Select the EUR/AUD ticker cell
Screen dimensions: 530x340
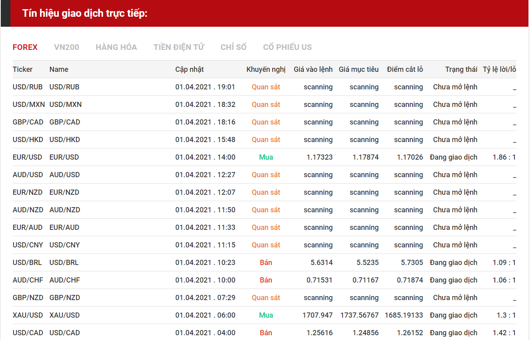point(28,227)
